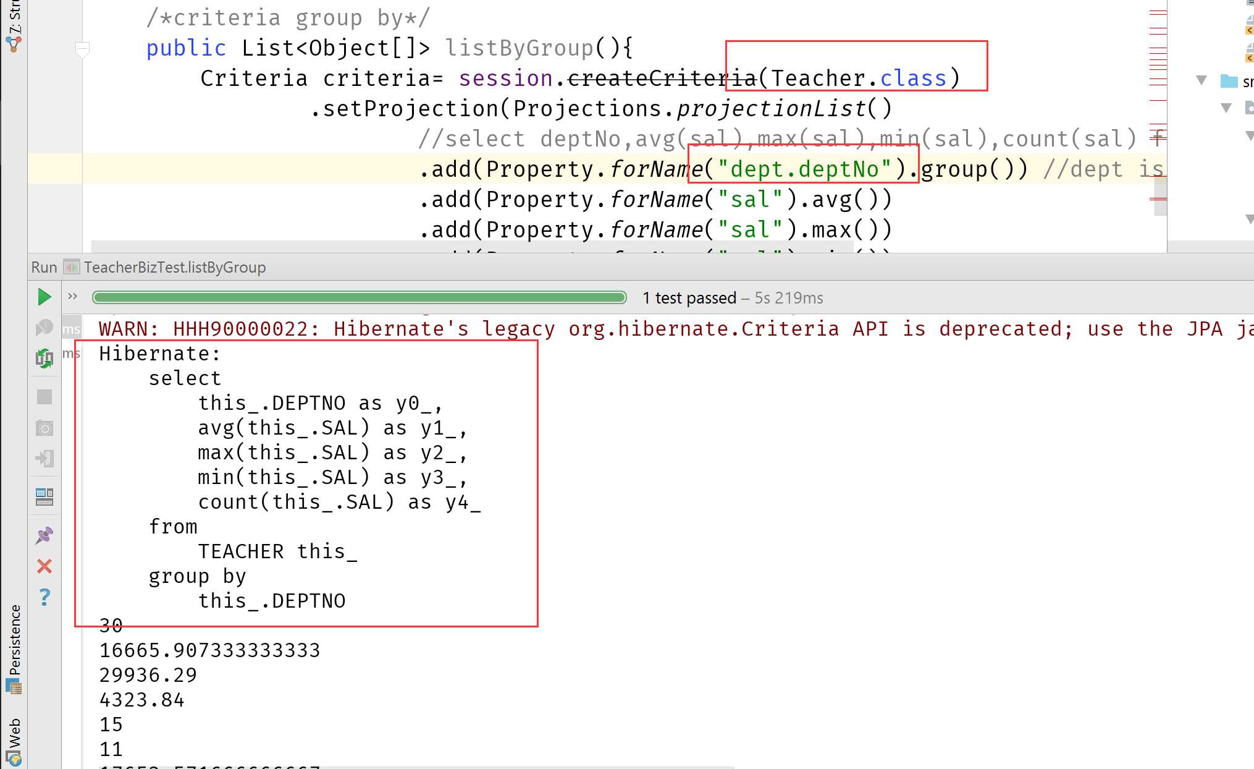
Task: Click 'projectionList()' in the editor
Action: (x=785, y=108)
